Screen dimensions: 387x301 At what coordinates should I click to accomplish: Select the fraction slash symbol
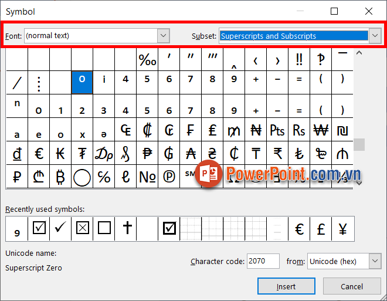[x=17, y=83]
